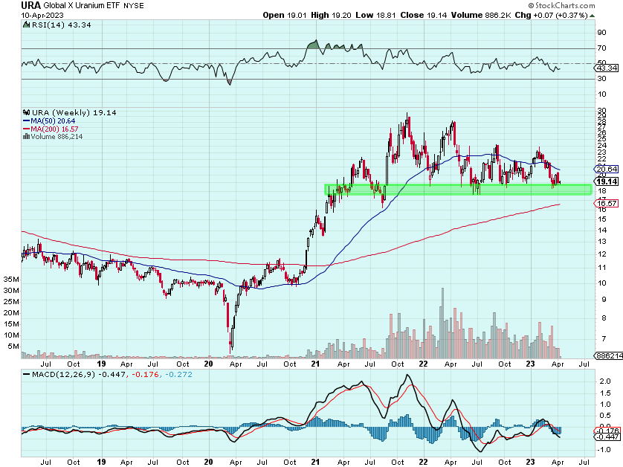Click the RSI(14) 43.34 legend label
Image resolution: width=623 pixels, height=467 pixels.
click(62, 25)
